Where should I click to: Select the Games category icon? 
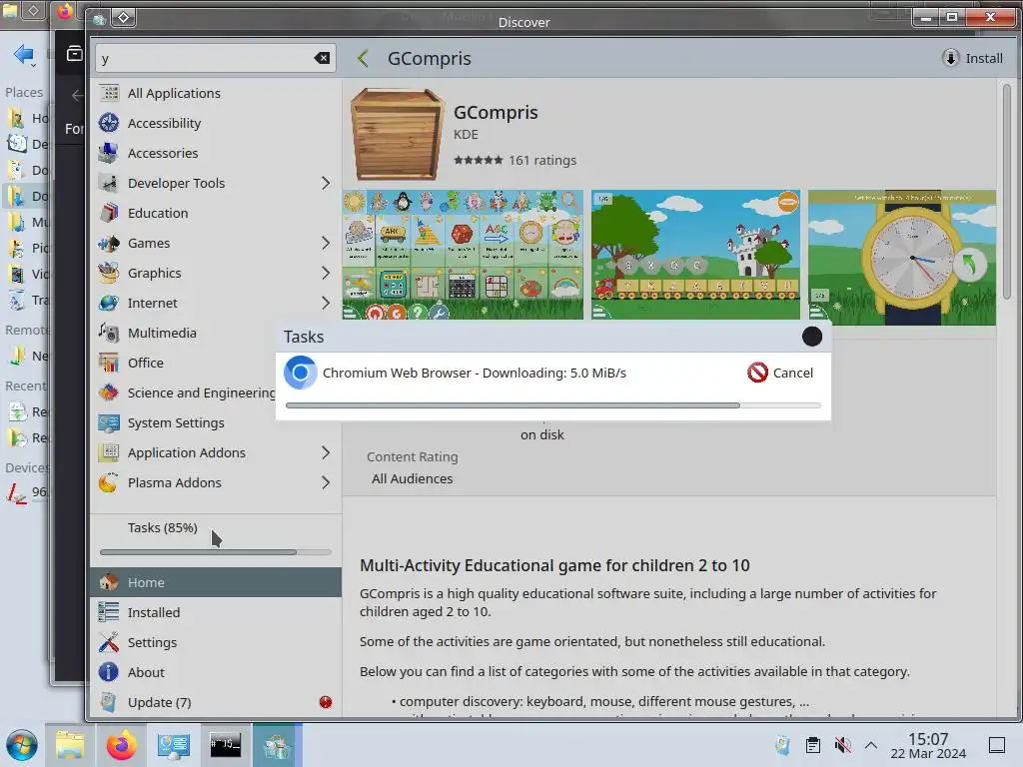tap(109, 244)
